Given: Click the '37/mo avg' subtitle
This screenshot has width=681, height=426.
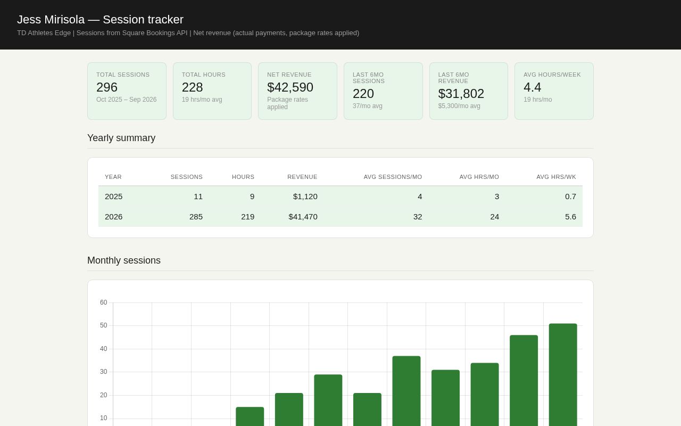Looking at the screenshot, I should coord(368,106).
